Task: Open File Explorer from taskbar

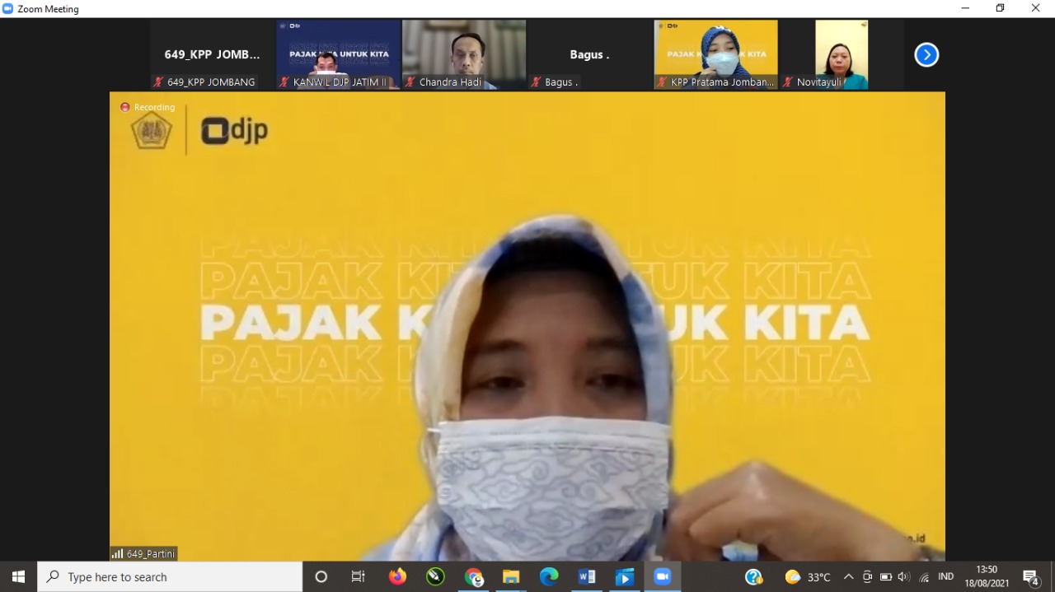Action: click(511, 577)
